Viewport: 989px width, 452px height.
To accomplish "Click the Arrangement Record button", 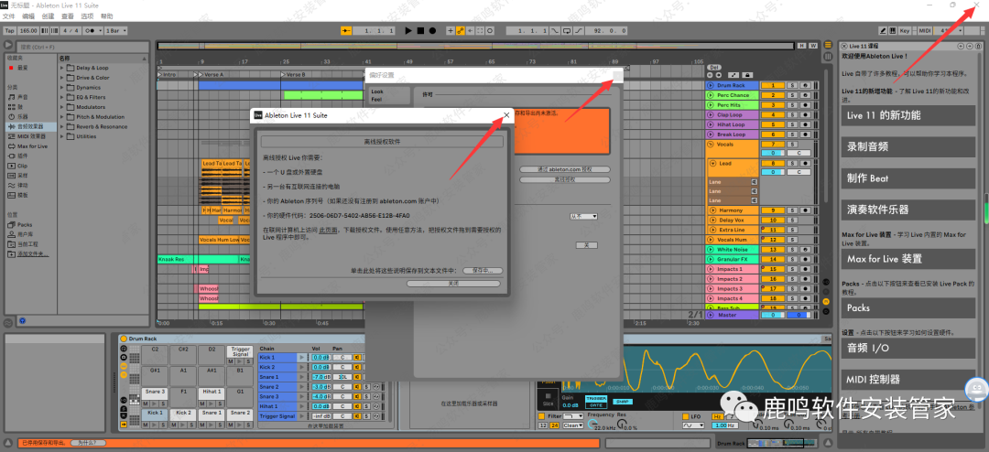I will coord(432,30).
